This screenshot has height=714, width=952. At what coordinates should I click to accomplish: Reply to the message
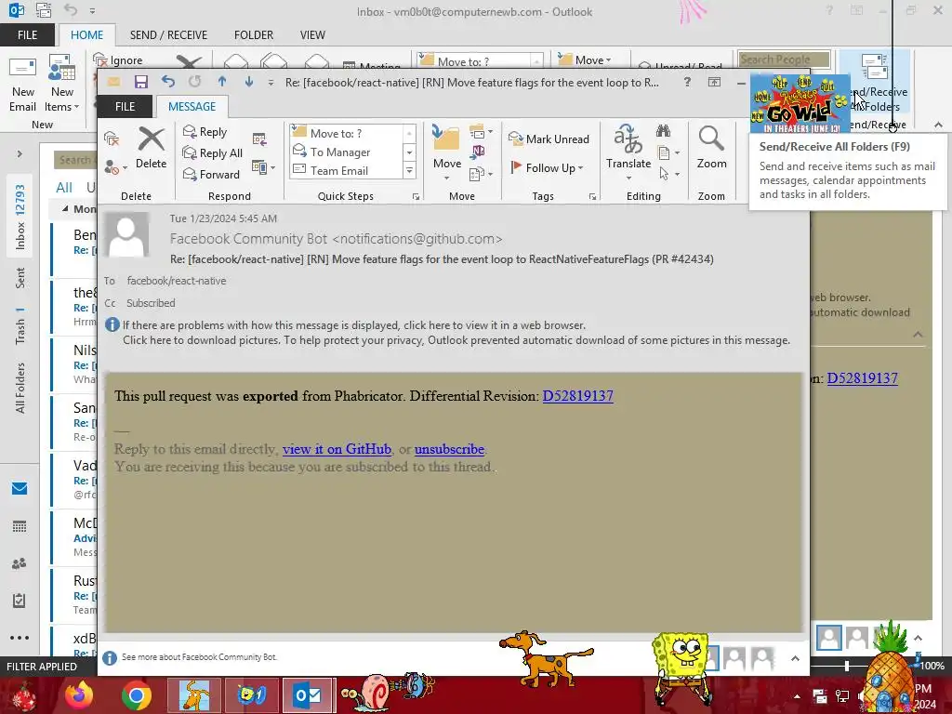point(205,132)
